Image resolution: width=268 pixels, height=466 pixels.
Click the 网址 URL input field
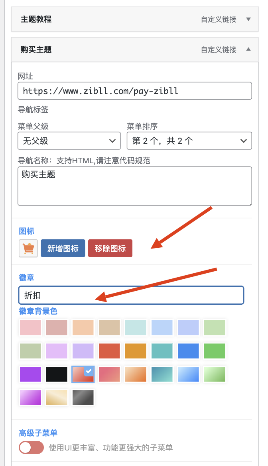pos(134,91)
